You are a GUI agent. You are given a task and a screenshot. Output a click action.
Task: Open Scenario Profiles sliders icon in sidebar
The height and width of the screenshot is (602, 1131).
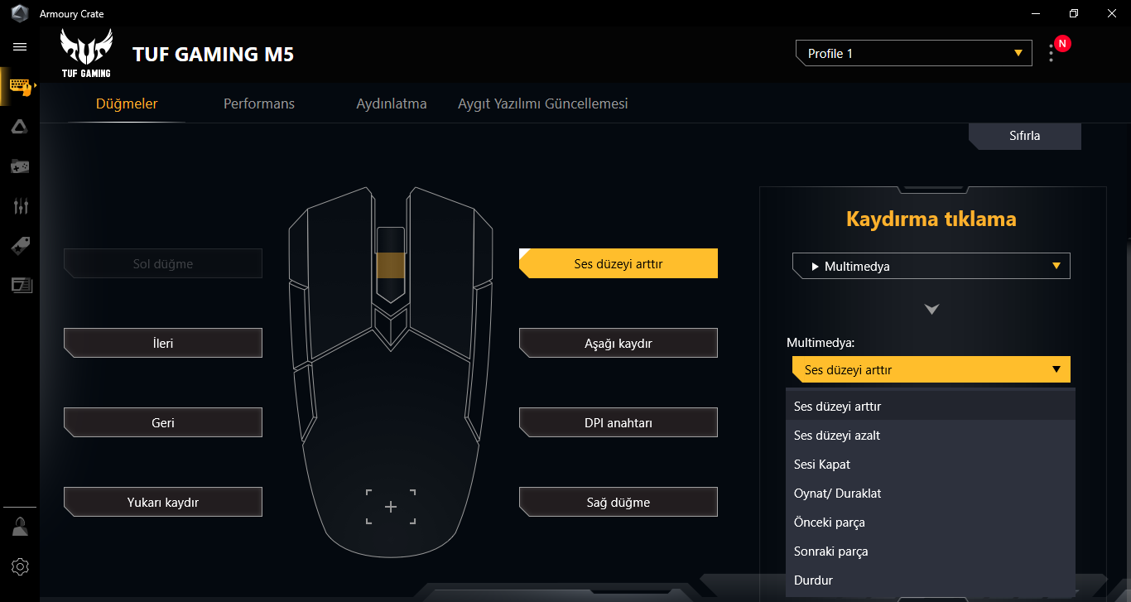tap(20, 206)
